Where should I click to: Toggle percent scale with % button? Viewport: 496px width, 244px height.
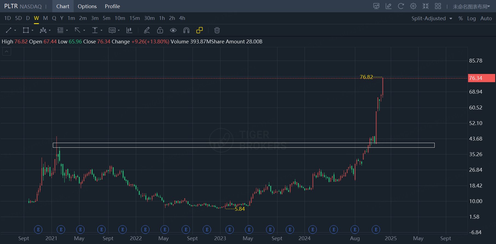click(461, 18)
